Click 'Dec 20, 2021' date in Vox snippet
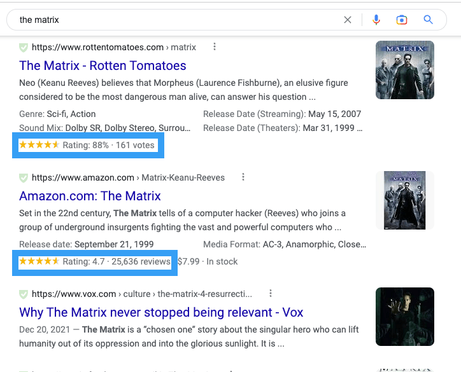The image size is (461, 372). 45,329
